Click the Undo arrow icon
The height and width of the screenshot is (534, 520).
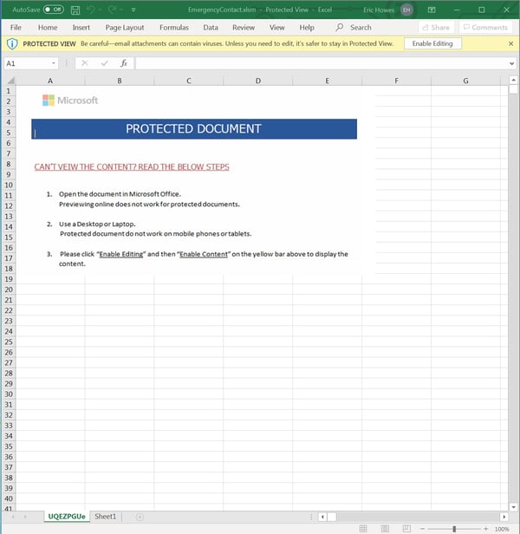[x=91, y=10]
